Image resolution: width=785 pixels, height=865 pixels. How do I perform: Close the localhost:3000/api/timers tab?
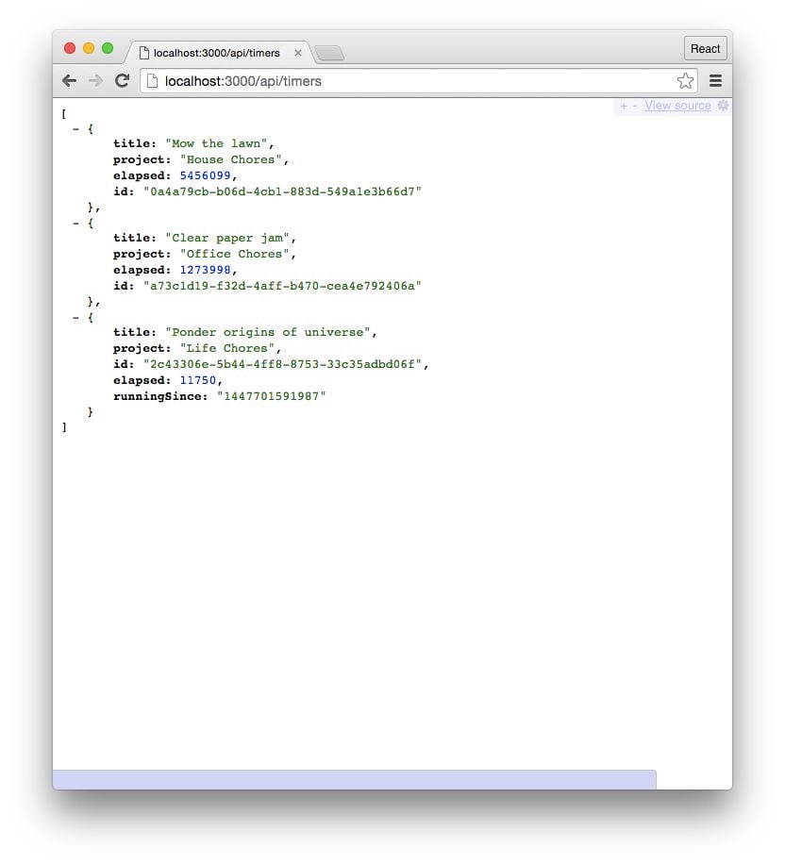pyautogui.click(x=298, y=53)
